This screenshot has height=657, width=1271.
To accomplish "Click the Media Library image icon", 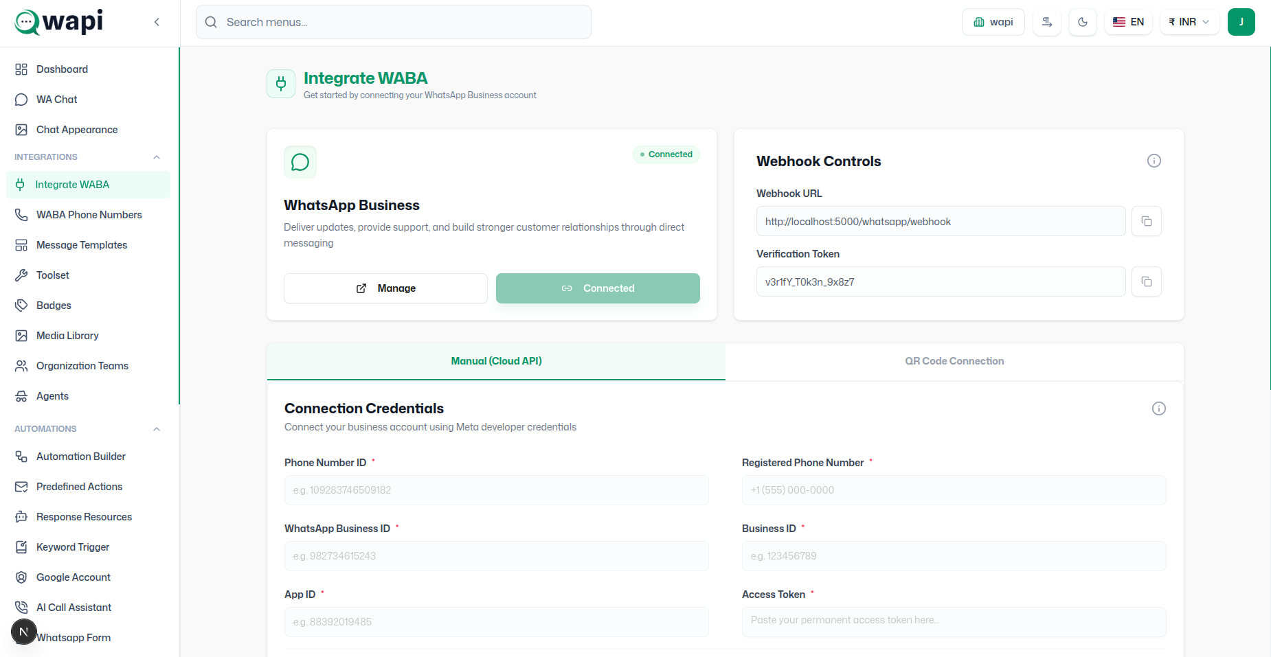I will 21,336.
